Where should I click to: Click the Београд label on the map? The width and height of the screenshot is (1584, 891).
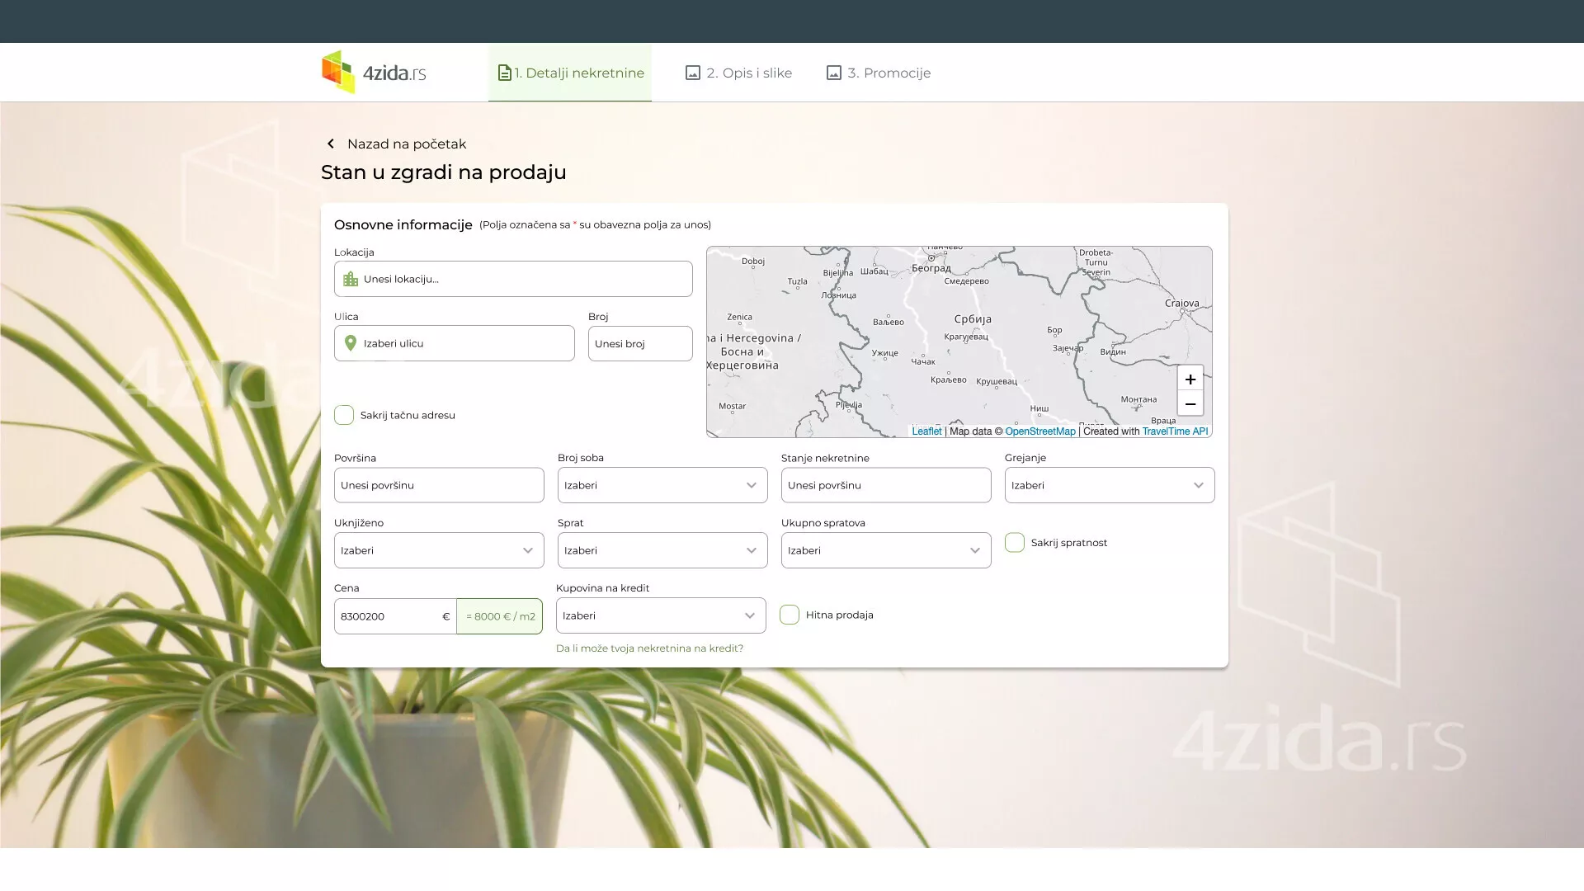[x=931, y=268]
